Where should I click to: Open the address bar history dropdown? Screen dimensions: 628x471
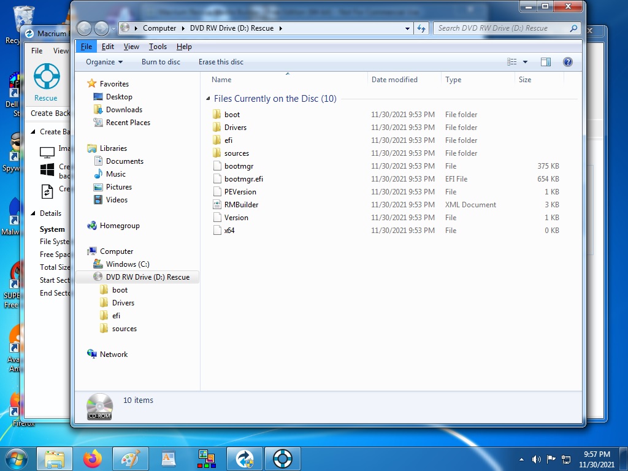click(x=407, y=28)
